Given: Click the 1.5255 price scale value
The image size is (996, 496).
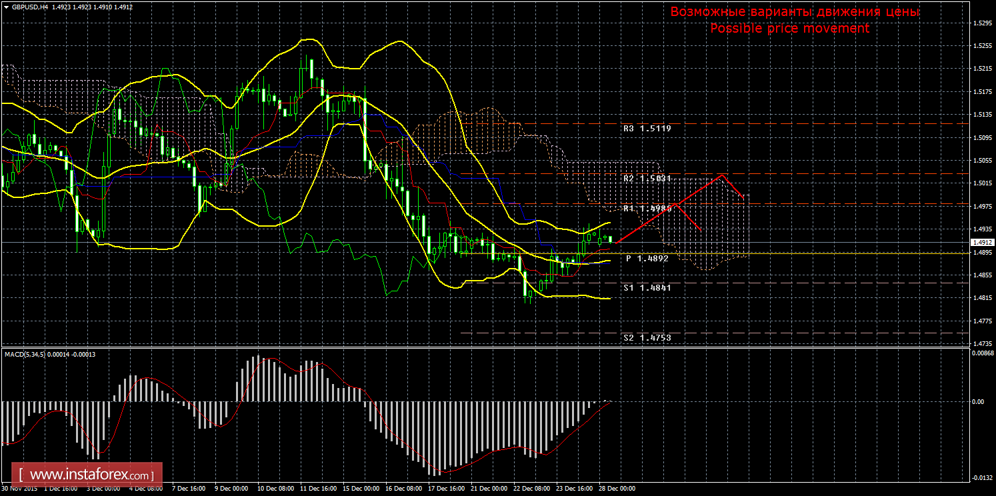Looking at the screenshot, I should click(x=981, y=46).
